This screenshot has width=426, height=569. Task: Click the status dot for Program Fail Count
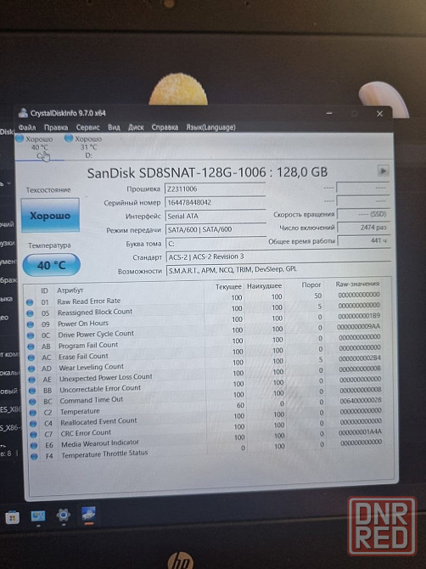(x=31, y=346)
